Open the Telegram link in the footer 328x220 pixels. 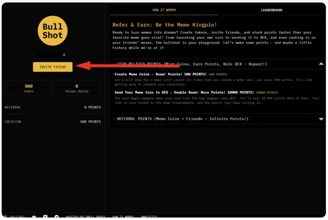click(57, 217)
